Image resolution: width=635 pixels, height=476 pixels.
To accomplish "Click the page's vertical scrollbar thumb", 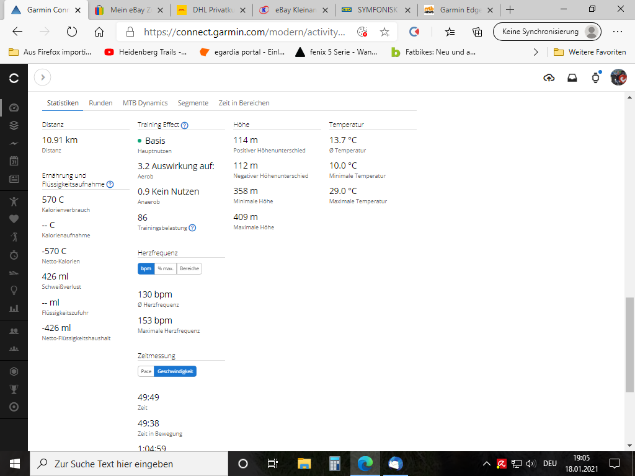I will pos(629,344).
